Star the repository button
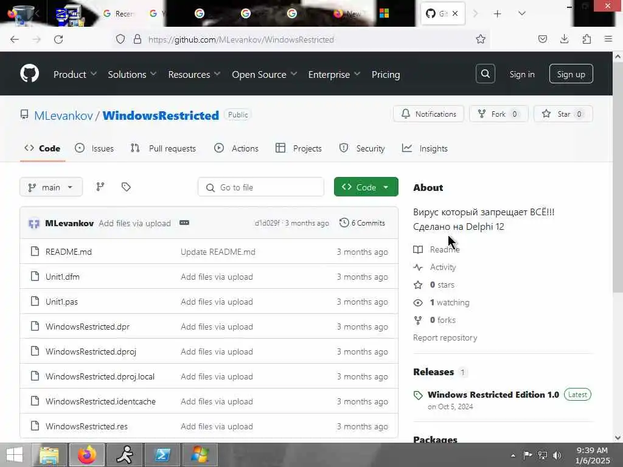 point(563,114)
